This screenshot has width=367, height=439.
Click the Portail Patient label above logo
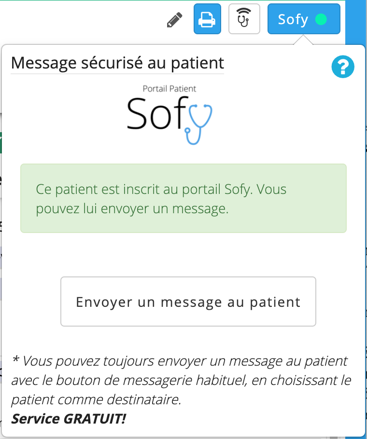[x=169, y=88]
